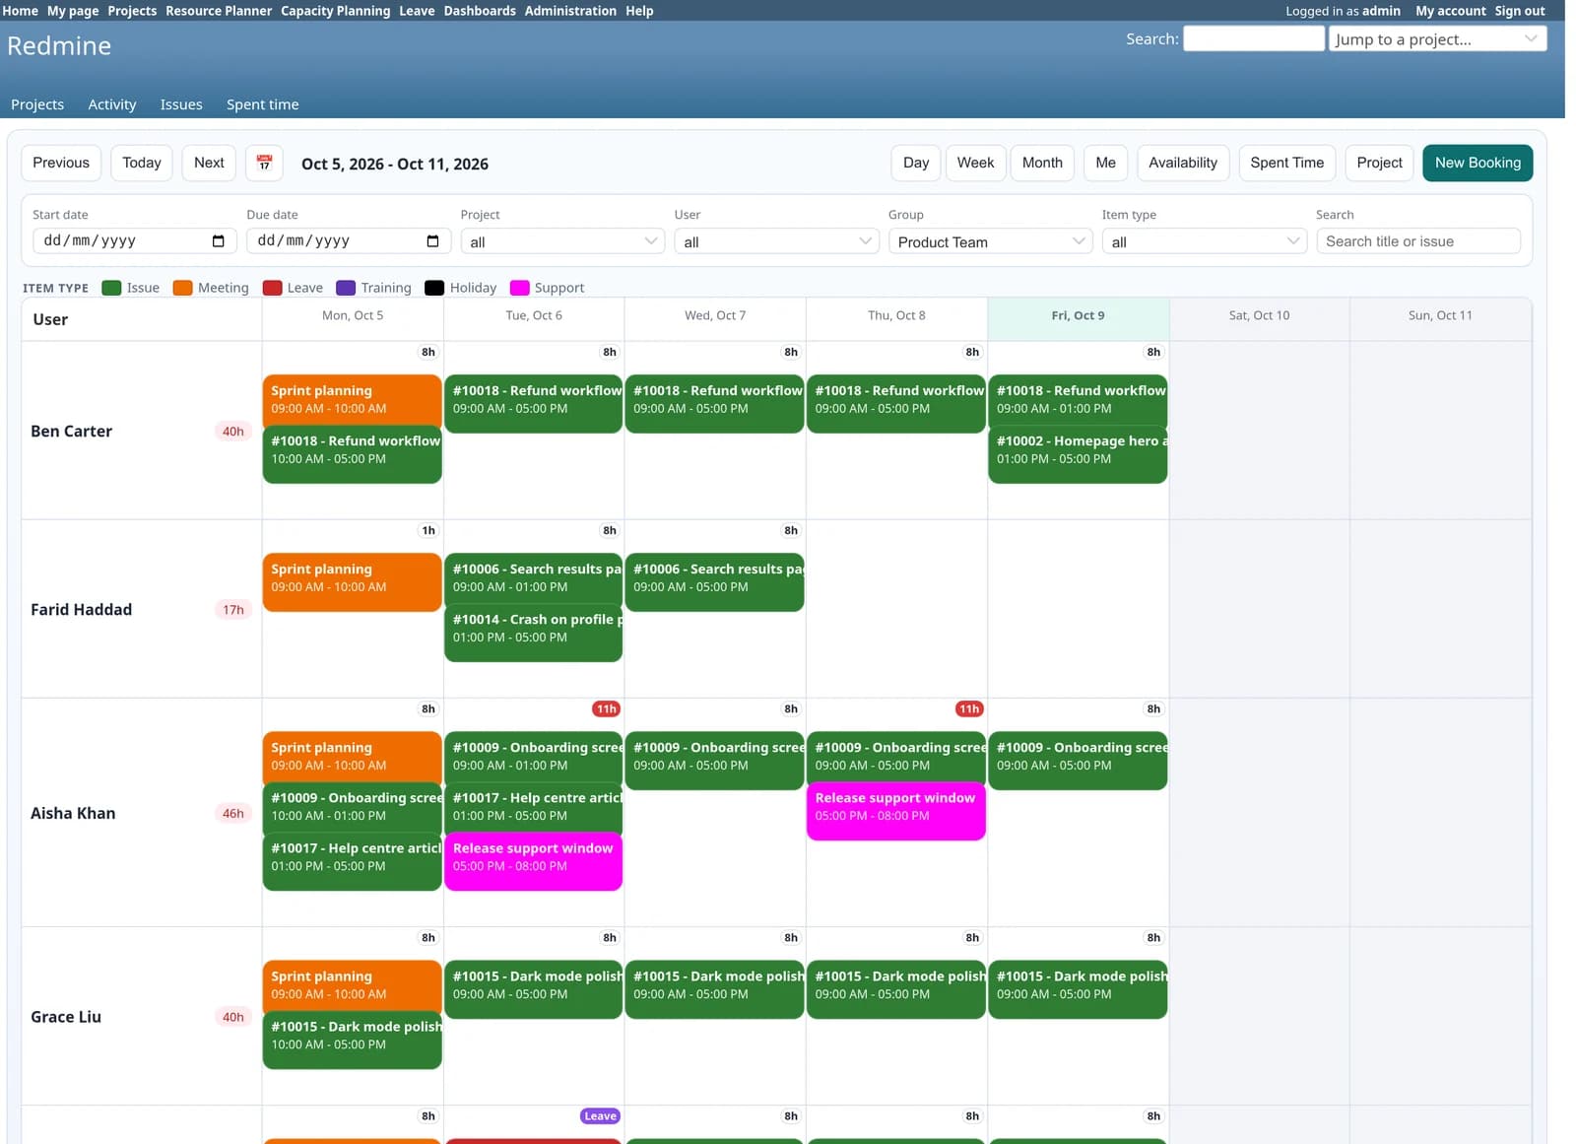Open the Administration menu item

pyautogui.click(x=570, y=11)
